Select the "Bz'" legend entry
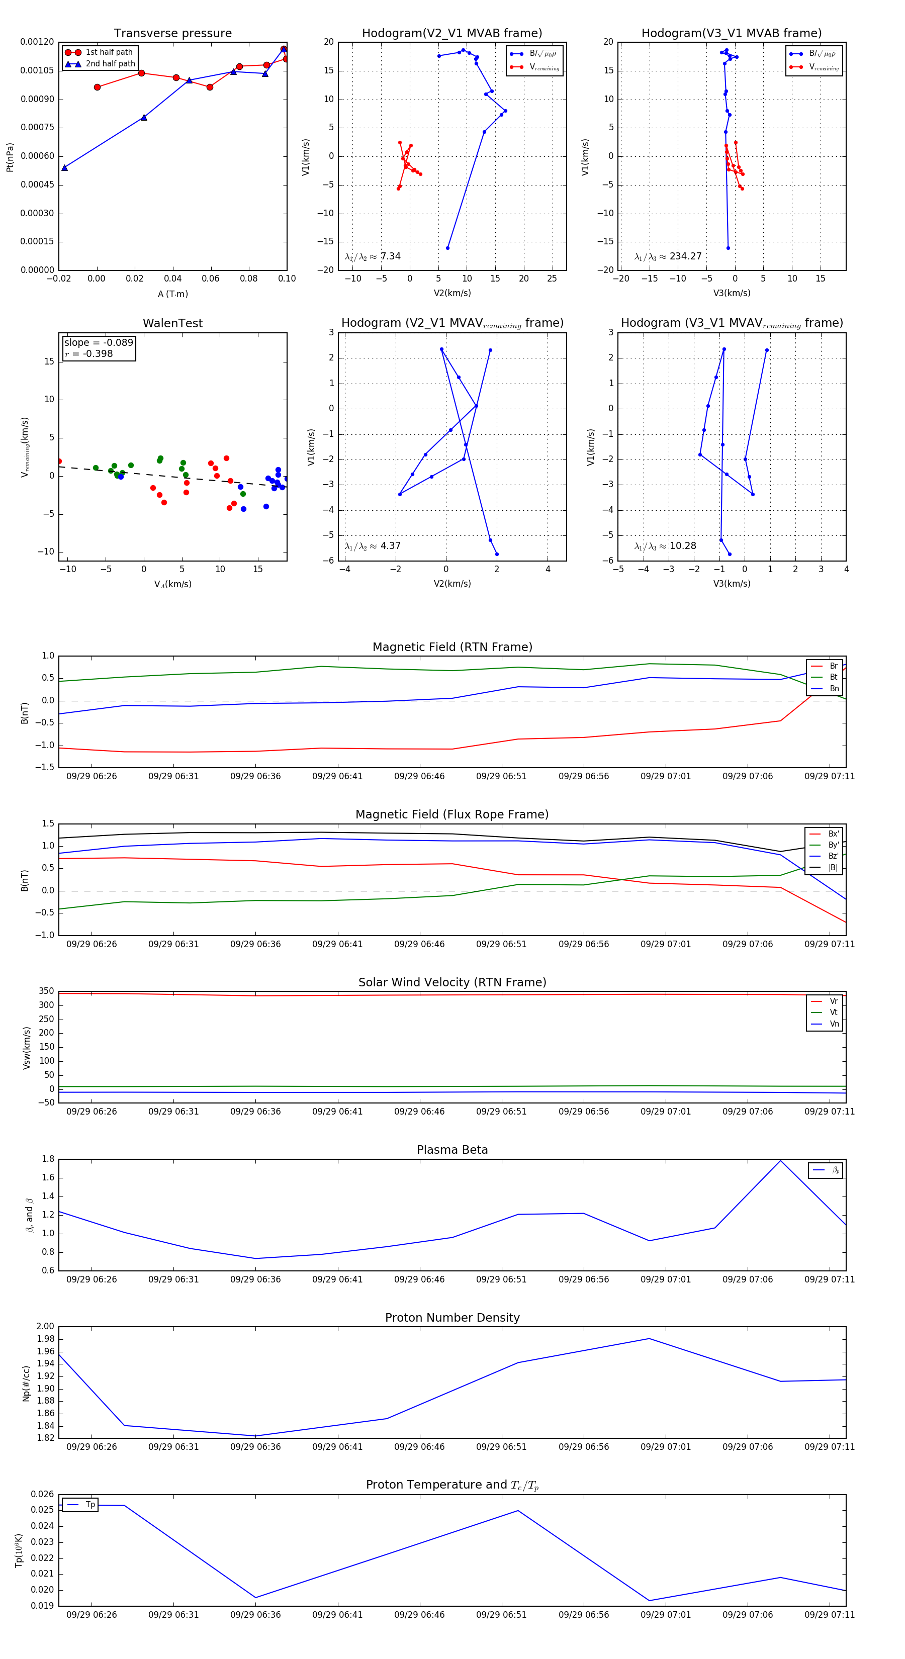Viewport: 905px width, 1659px height. click(x=825, y=856)
